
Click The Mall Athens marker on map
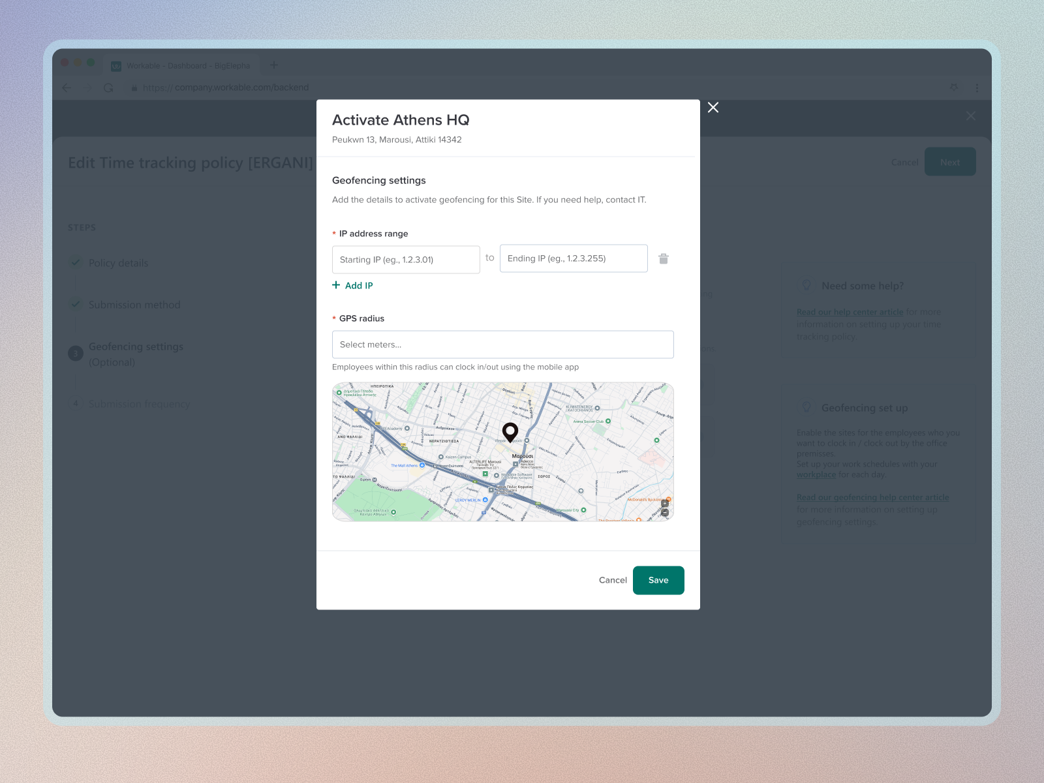pyautogui.click(x=422, y=465)
